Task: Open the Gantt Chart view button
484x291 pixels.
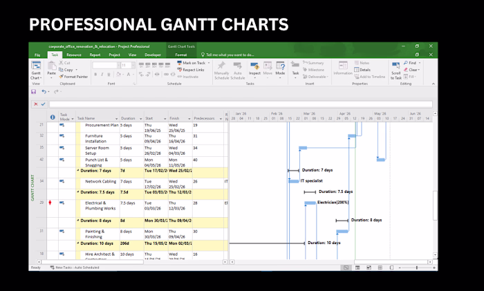Action: click(x=36, y=70)
